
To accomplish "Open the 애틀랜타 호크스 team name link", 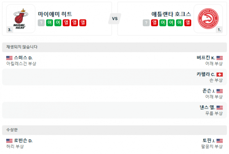I will tap(171, 14).
